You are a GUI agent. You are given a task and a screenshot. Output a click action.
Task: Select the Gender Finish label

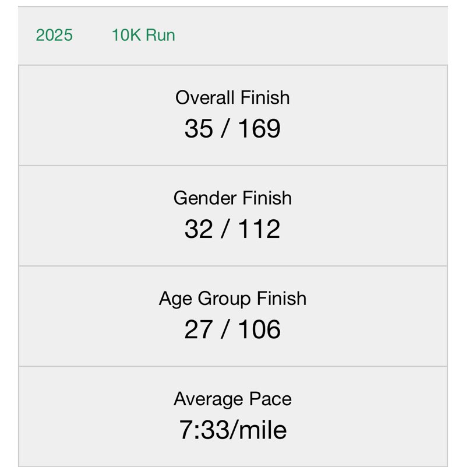[x=232, y=198]
